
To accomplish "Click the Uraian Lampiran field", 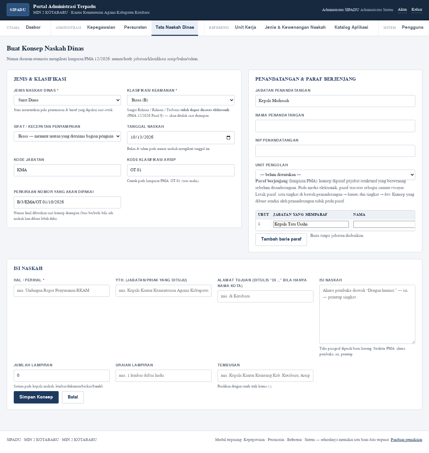I will 164,376.
